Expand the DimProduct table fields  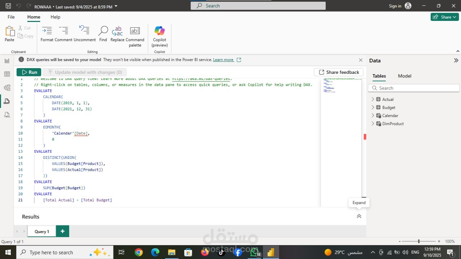click(x=373, y=124)
